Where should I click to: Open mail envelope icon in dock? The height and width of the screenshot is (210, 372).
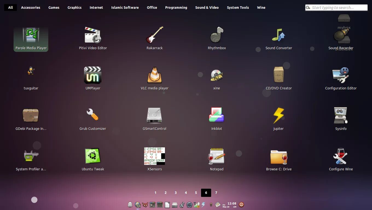click(x=218, y=205)
